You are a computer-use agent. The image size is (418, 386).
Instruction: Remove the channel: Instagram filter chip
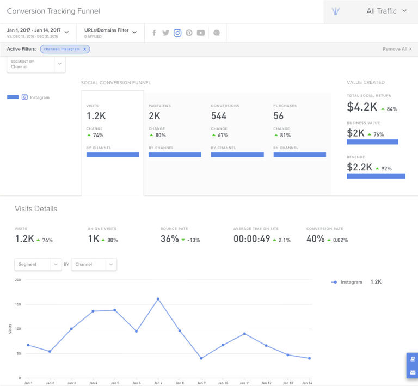84,49
